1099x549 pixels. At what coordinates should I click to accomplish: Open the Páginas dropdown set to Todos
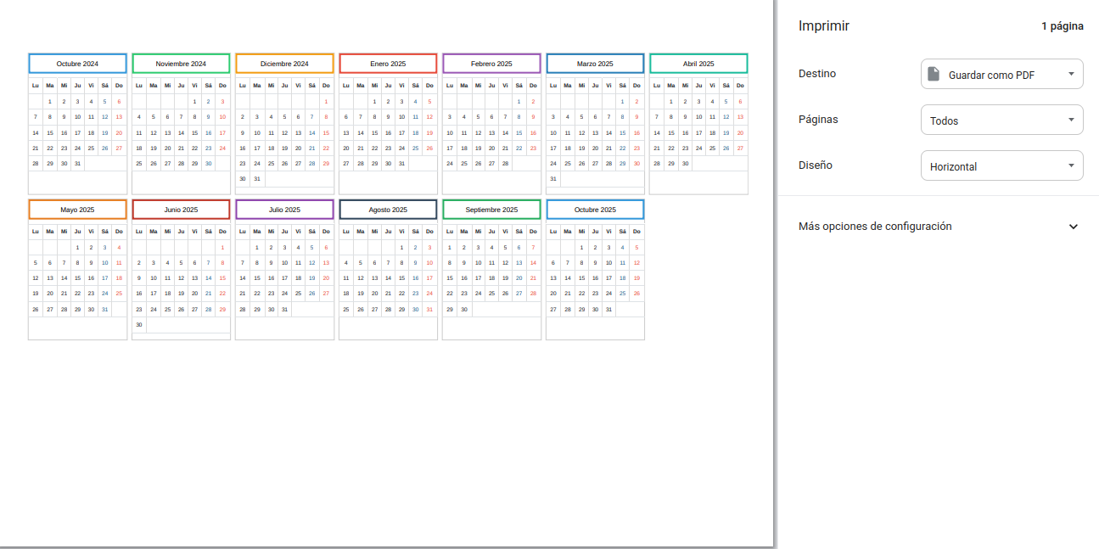1001,120
